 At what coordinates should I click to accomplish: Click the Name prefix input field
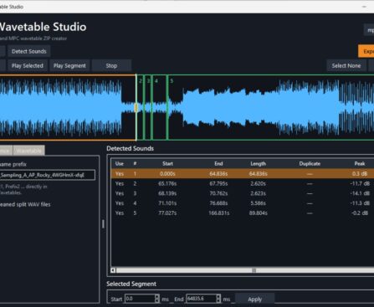click(x=47, y=175)
